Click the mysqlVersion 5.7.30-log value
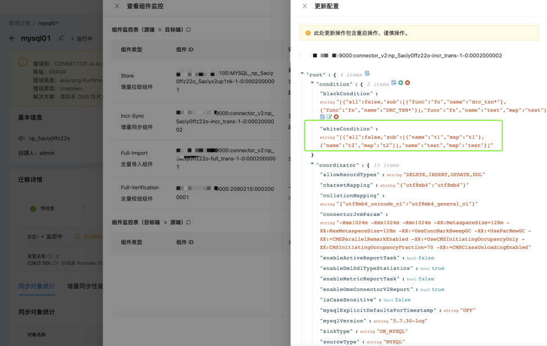Screen dimensions: 547x346 click(x=409, y=321)
